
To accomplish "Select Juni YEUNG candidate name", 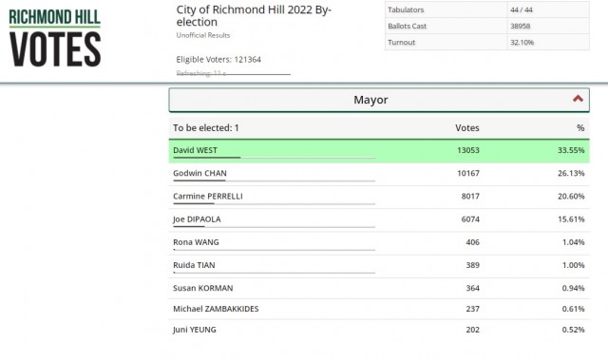I will coord(195,330).
